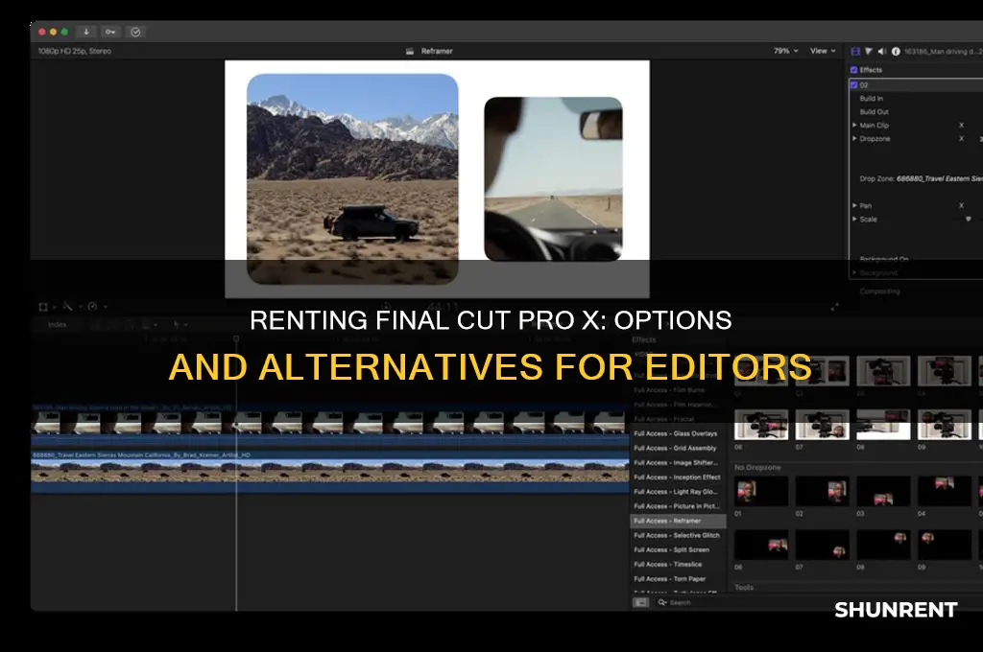The width and height of the screenshot is (983, 652).
Task: Select Full Access - Picture in Pict... category
Action: click(677, 506)
